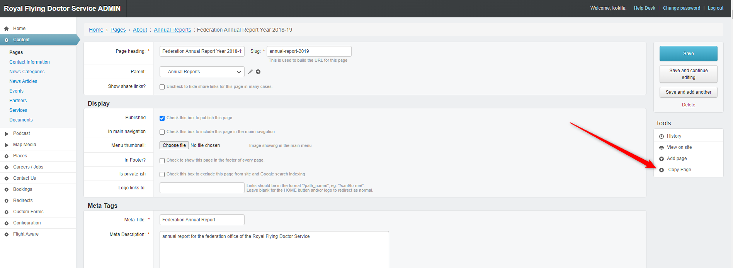Open Documents link in sidebar
This screenshot has width=733, height=268.
(x=21, y=120)
